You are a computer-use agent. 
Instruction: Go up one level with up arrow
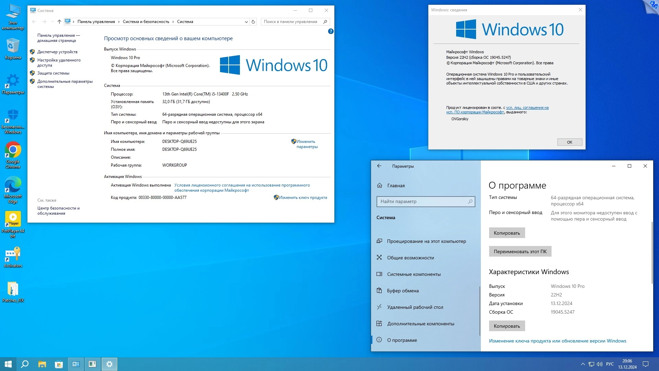tap(59, 22)
